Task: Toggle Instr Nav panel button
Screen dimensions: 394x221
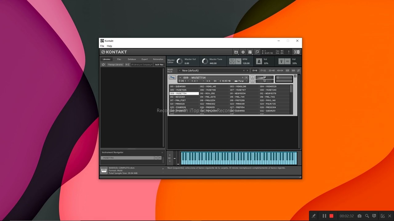Action: click(x=159, y=64)
